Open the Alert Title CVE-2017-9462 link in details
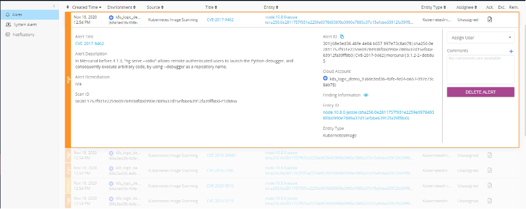Screen dimensions: 526x209 [90, 43]
